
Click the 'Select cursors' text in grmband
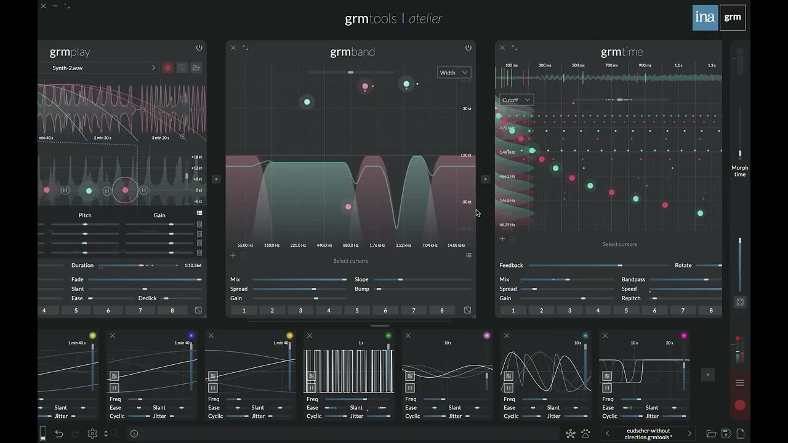[350, 261]
